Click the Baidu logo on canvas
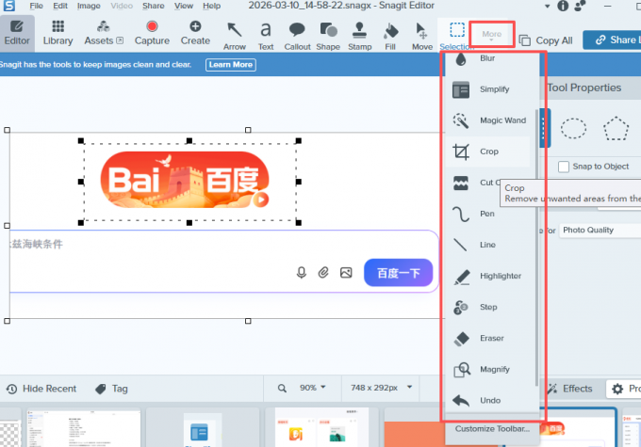This screenshot has height=447, width=641. click(x=185, y=180)
